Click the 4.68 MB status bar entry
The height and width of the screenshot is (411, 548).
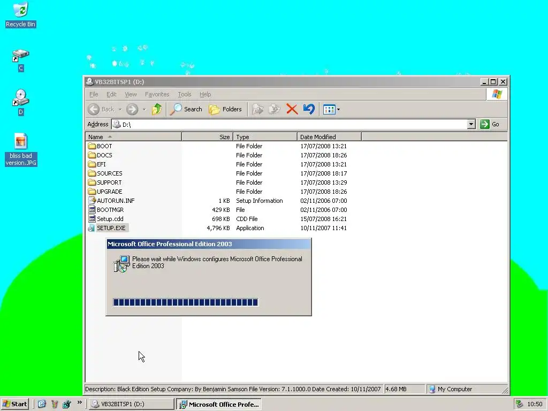click(404, 389)
